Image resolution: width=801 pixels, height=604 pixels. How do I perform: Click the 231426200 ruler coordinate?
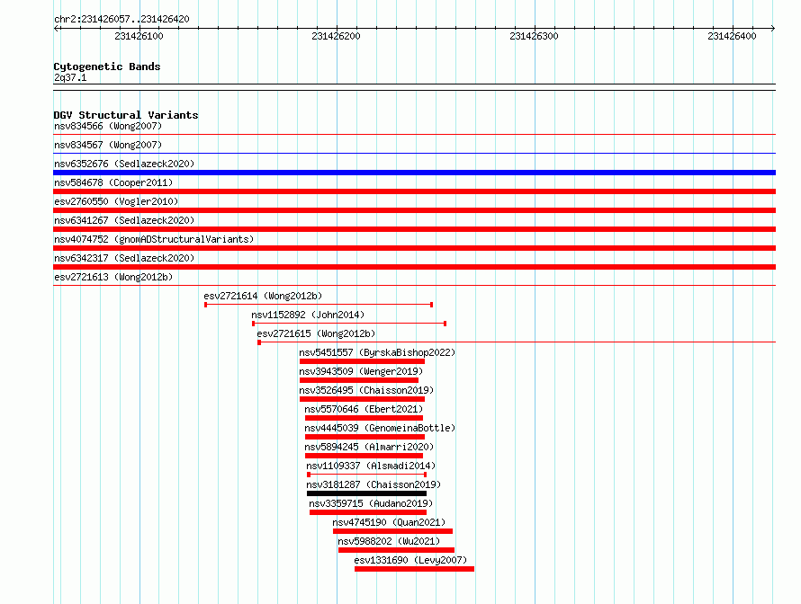336,36
